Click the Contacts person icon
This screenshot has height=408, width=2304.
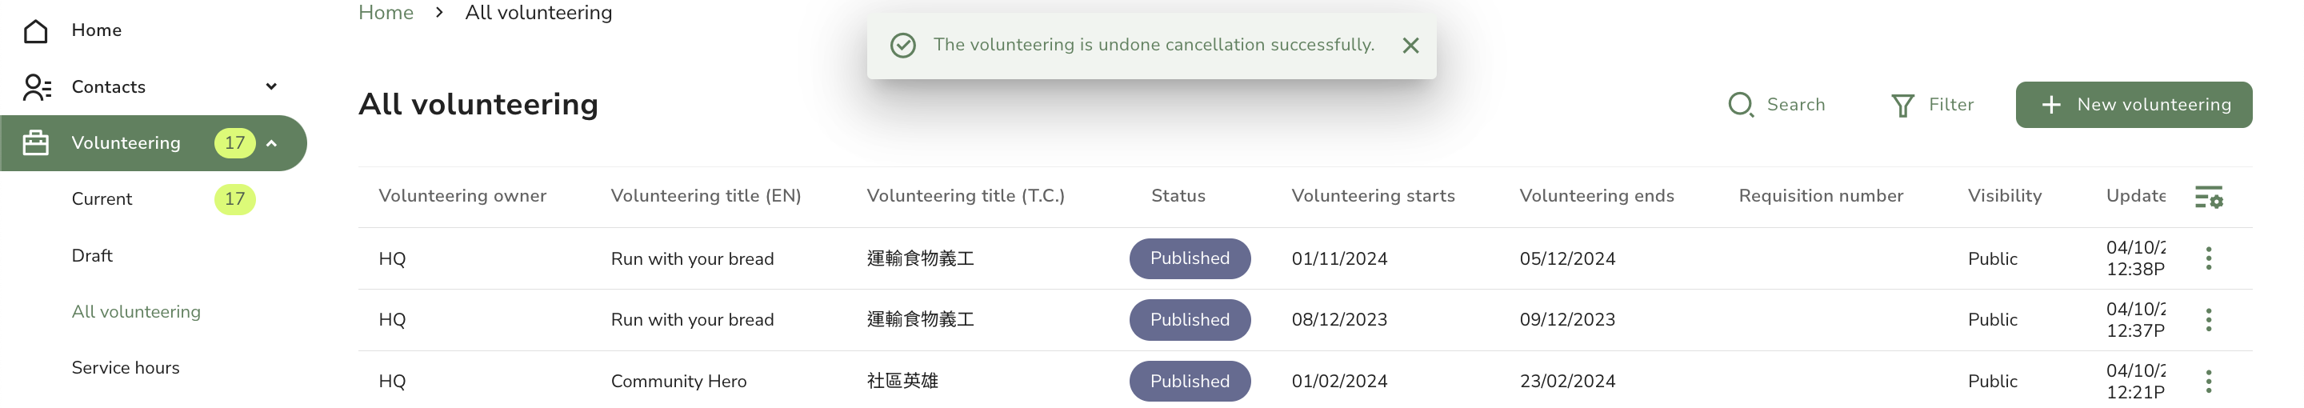tap(37, 86)
